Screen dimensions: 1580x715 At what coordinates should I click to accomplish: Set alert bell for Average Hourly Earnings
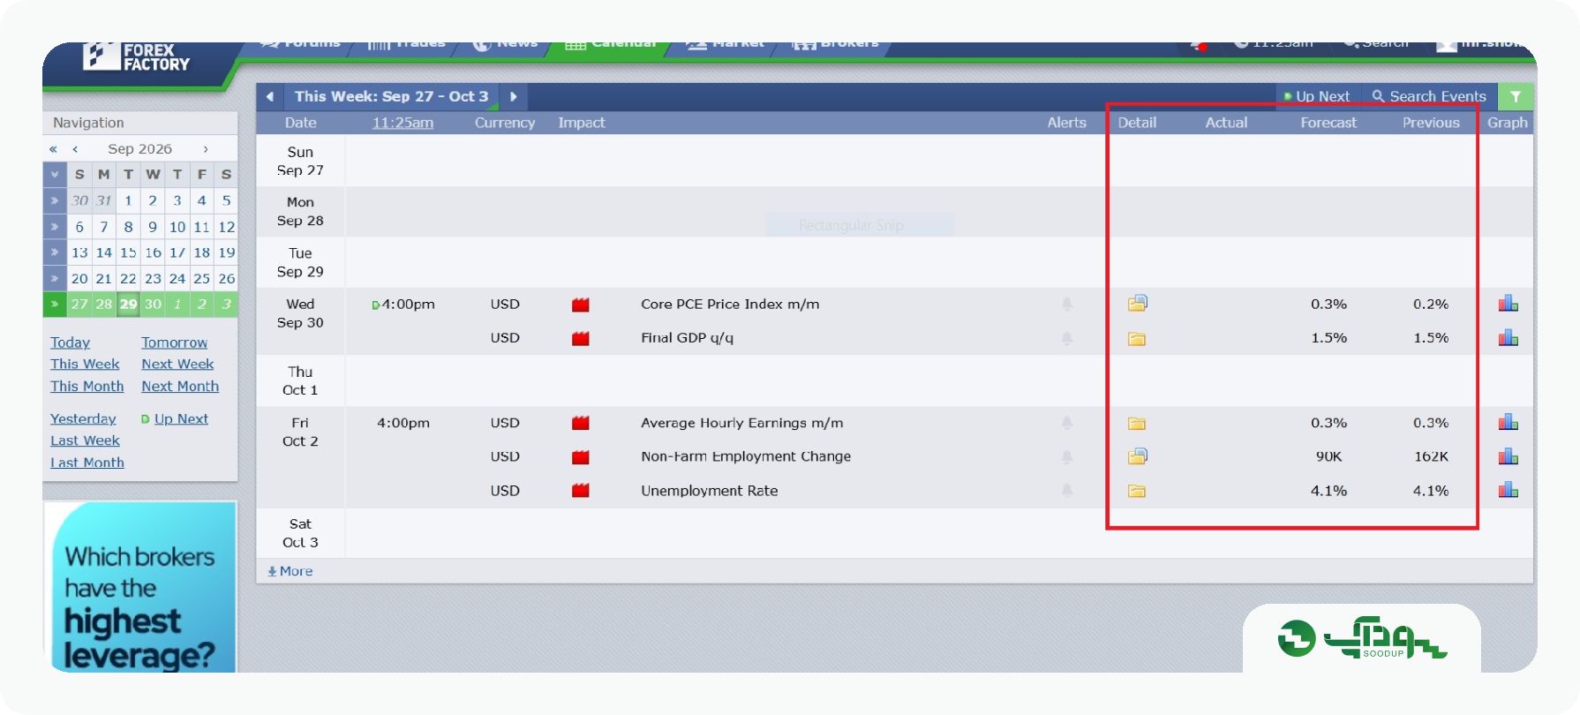coord(1067,423)
